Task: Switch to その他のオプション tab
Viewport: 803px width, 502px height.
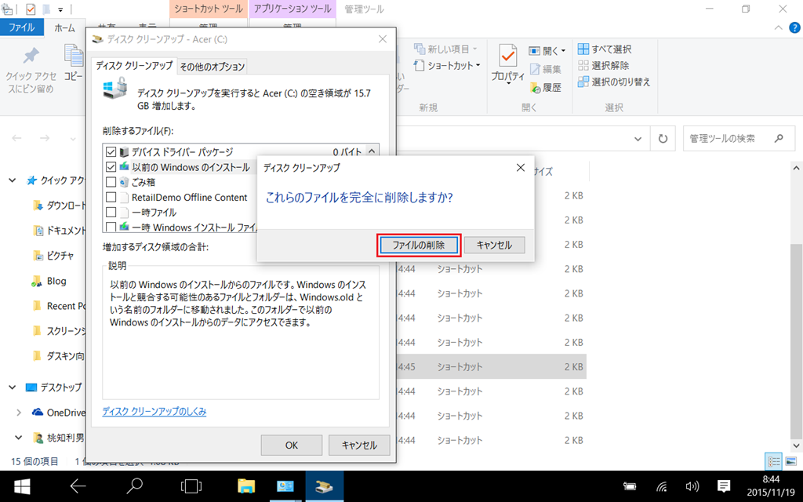Action: click(x=212, y=67)
